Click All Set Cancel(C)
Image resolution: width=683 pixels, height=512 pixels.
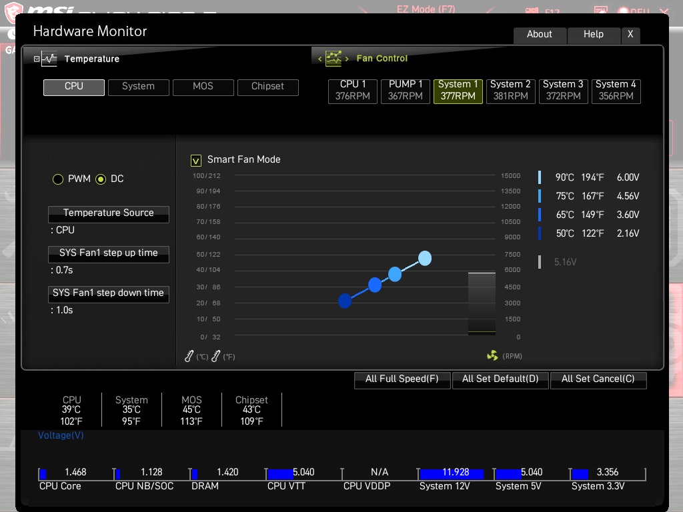[598, 379]
